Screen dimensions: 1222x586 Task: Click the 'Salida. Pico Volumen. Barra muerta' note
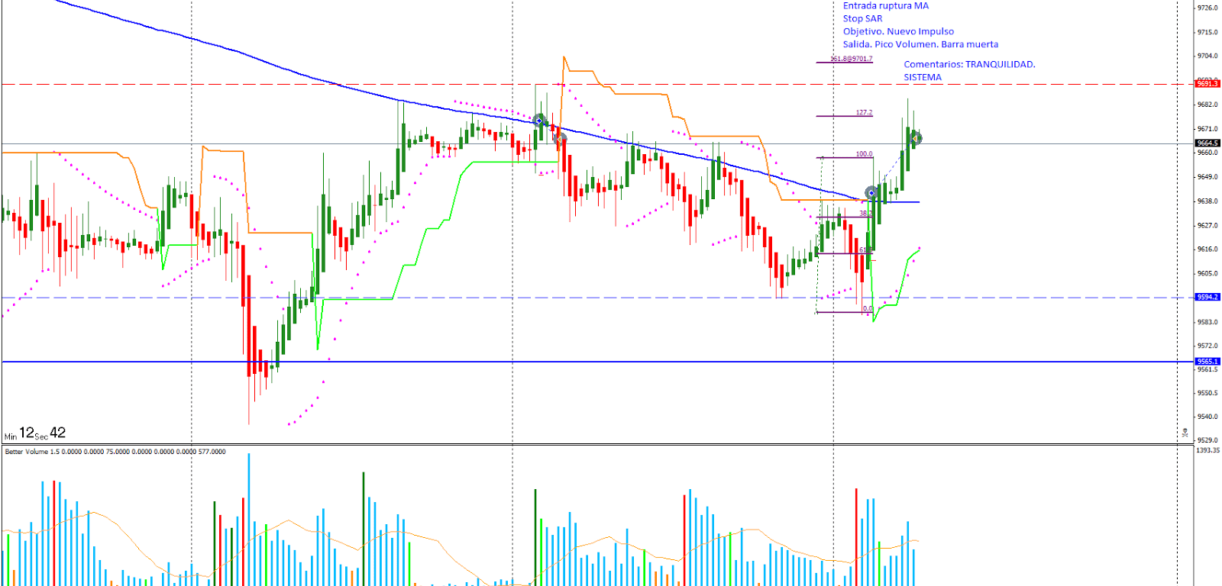click(920, 45)
